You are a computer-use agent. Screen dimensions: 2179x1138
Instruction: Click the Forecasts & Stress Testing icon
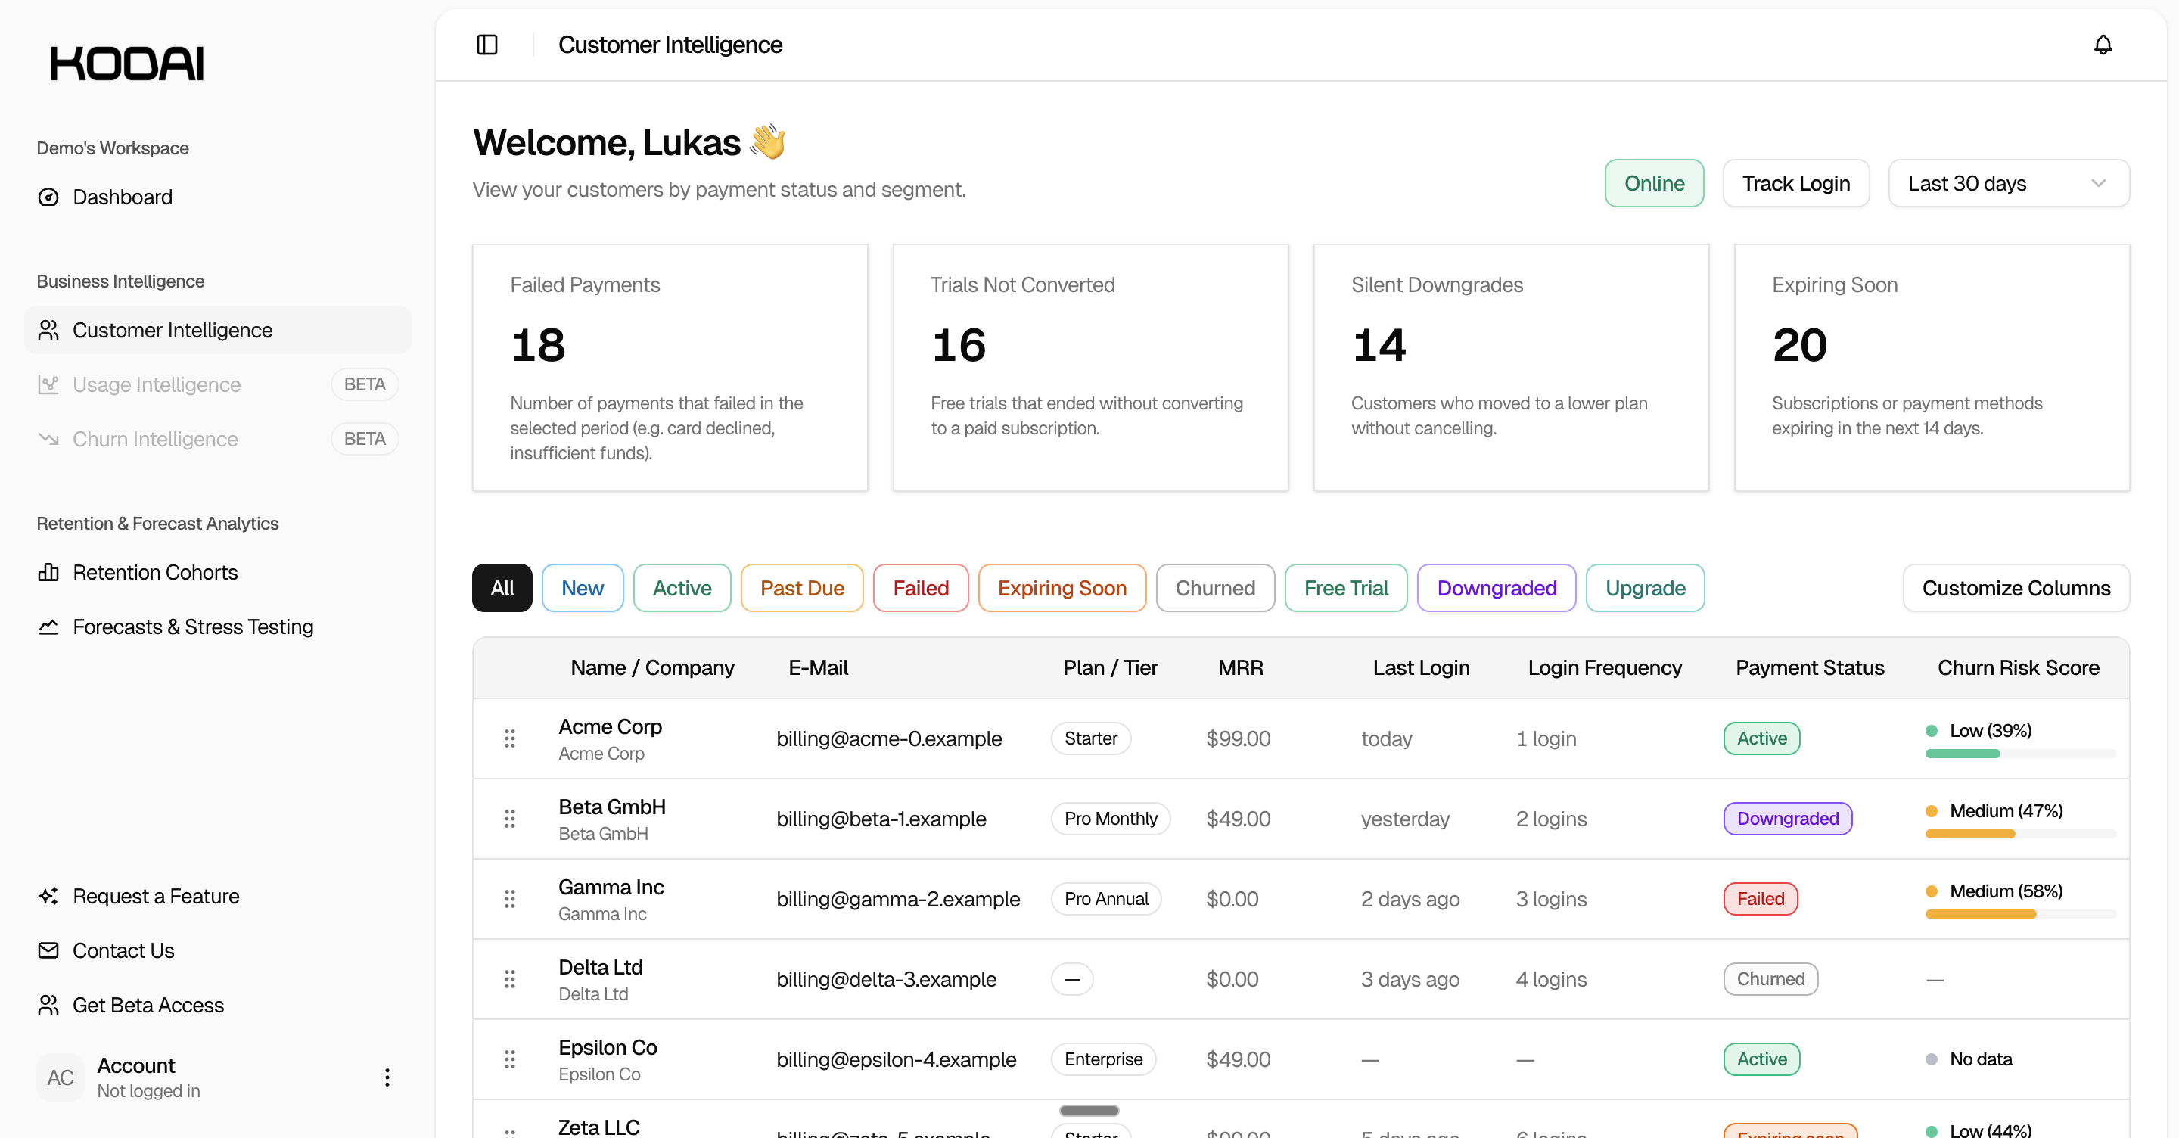pyautogui.click(x=48, y=627)
